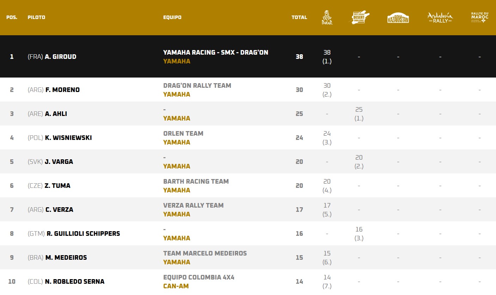
Task: Click N. Robledo Serna's Dakar result 14 (7.)
Action: click(327, 282)
